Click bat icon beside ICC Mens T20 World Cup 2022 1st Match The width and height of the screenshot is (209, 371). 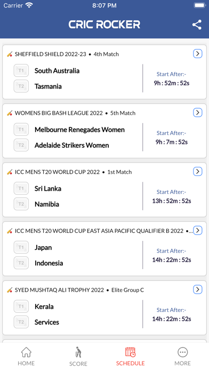10,172
